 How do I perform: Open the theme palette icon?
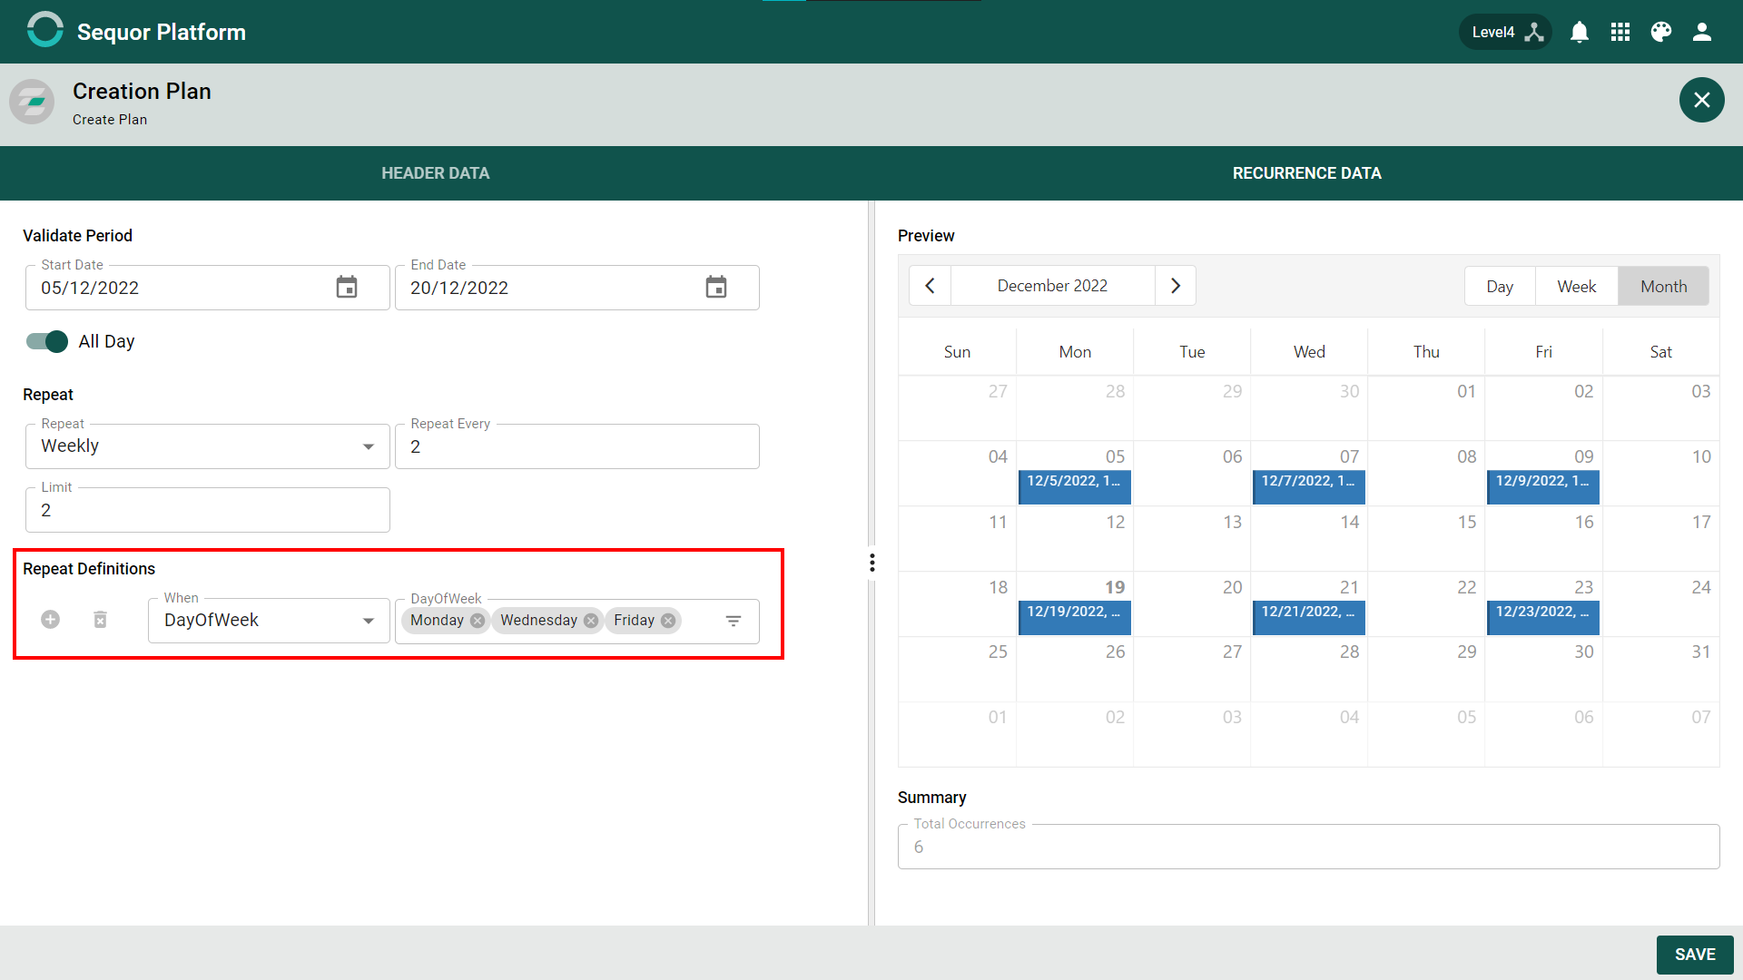click(x=1661, y=32)
